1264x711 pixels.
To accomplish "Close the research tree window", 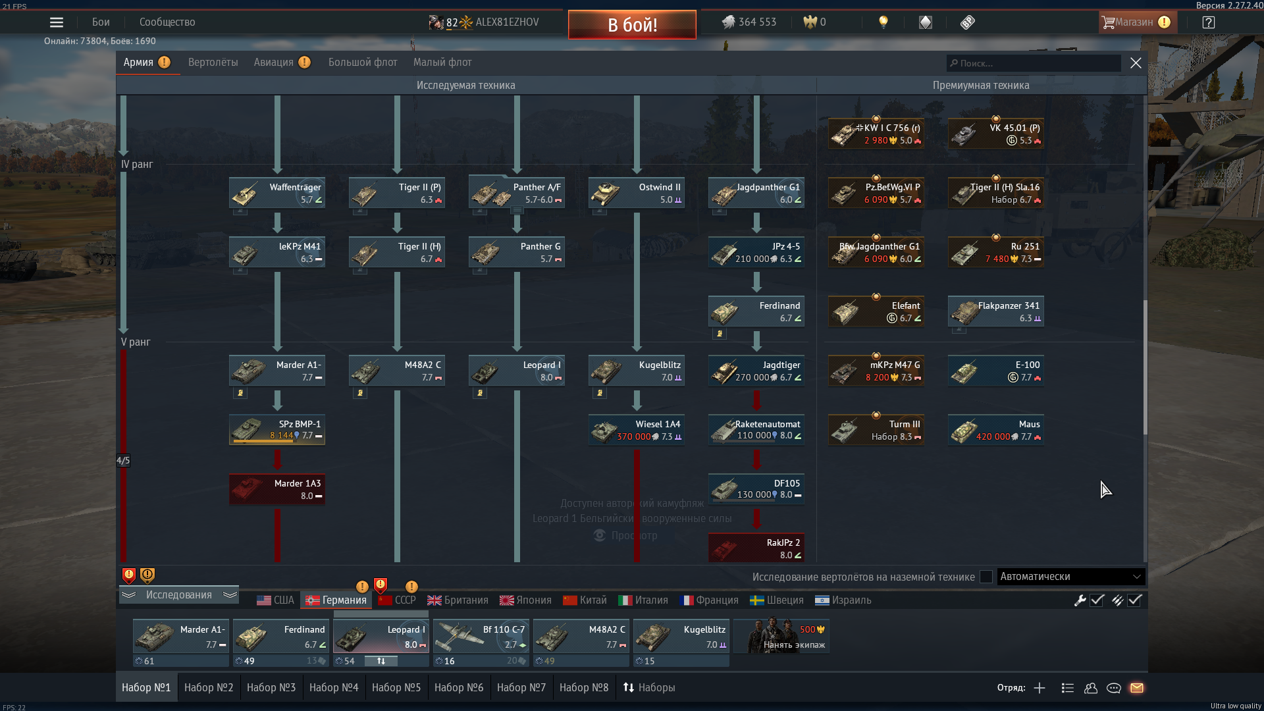I will (x=1136, y=63).
